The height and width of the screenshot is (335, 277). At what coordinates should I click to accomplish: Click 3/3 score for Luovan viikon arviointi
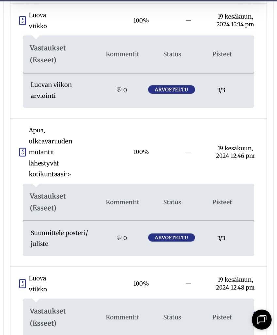coord(221,90)
